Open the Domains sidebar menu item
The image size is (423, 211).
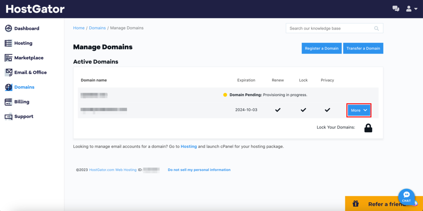[24, 87]
